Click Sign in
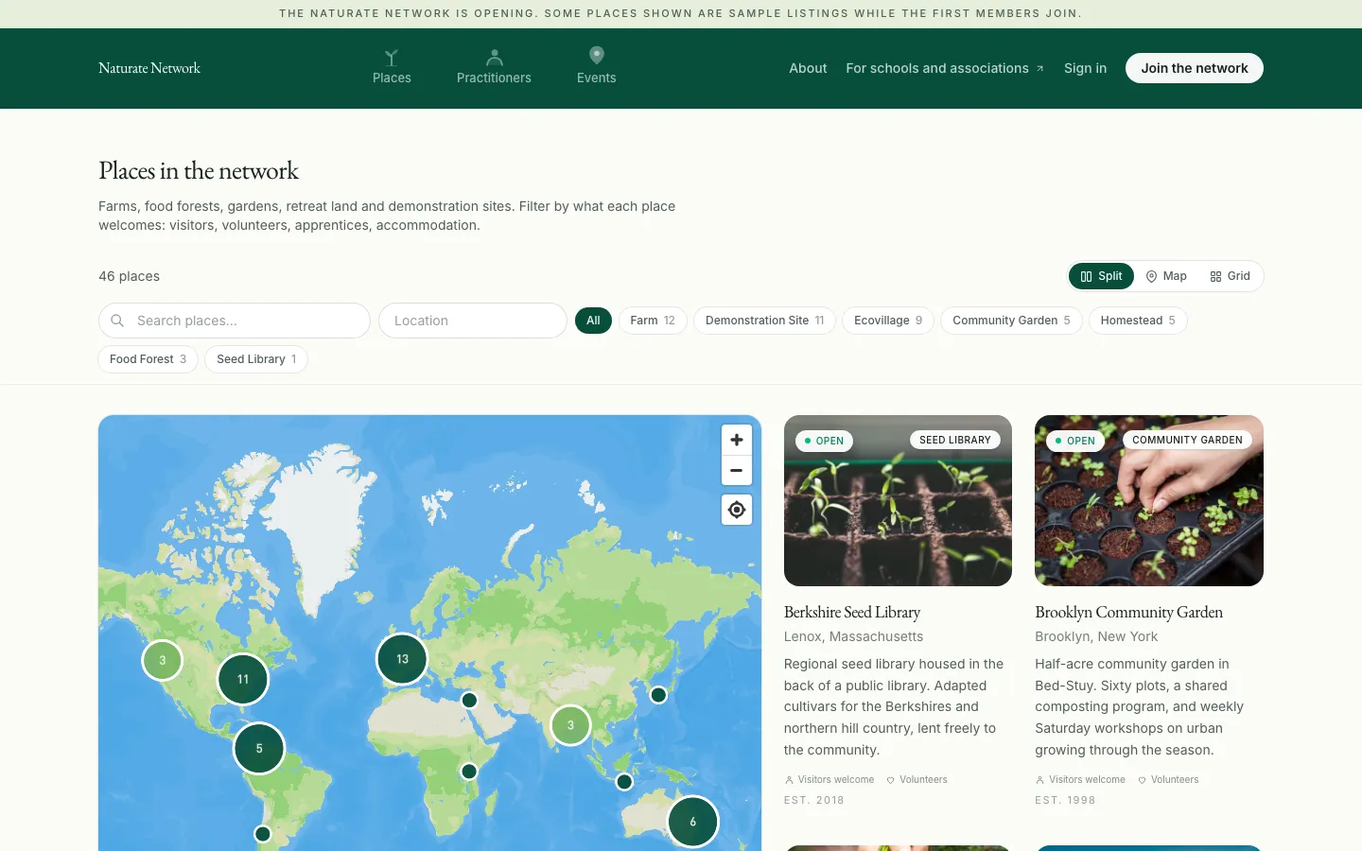The image size is (1362, 851). (x=1085, y=68)
